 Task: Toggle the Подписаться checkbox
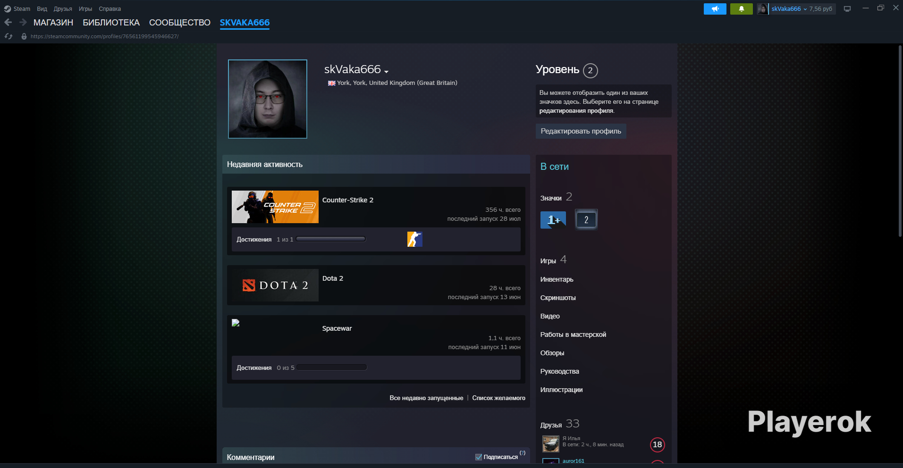479,457
